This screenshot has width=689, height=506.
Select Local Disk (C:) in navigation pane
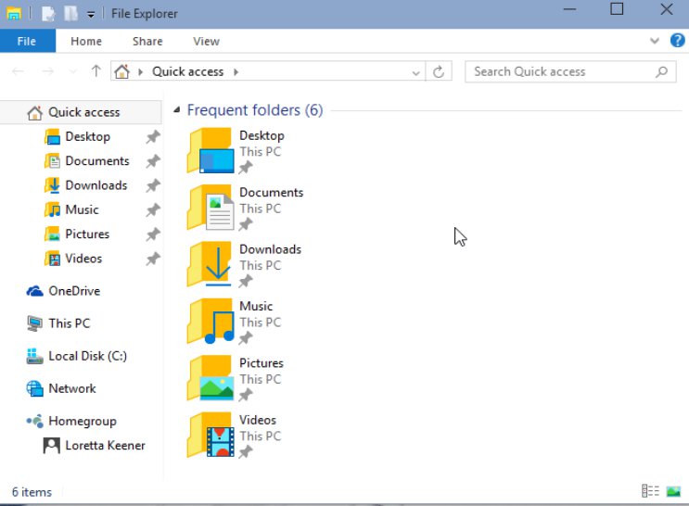click(x=87, y=356)
